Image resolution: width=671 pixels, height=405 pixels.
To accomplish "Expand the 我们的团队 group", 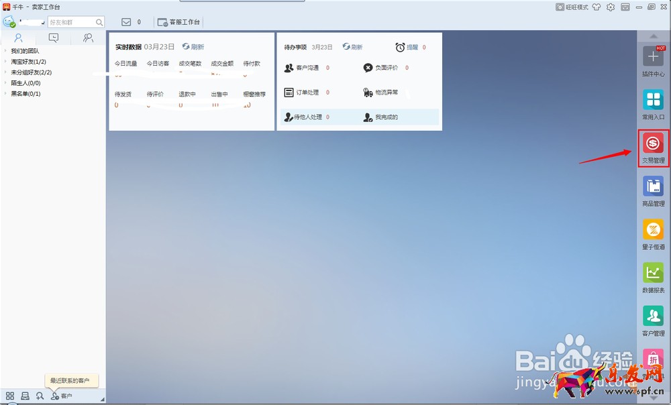I will pyautogui.click(x=25, y=51).
